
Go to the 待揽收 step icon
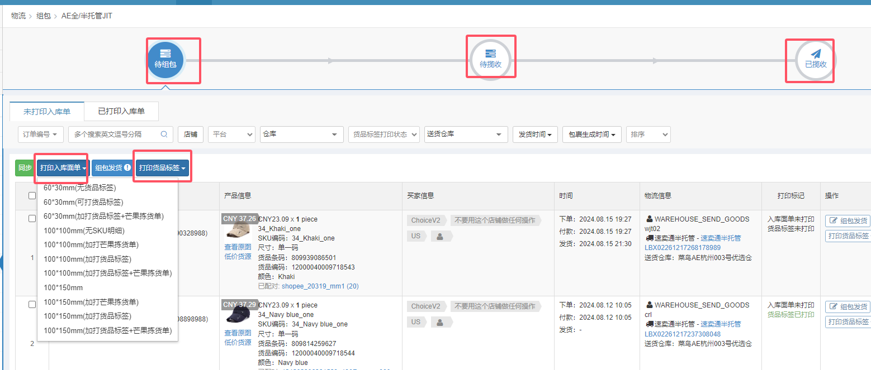[490, 60]
